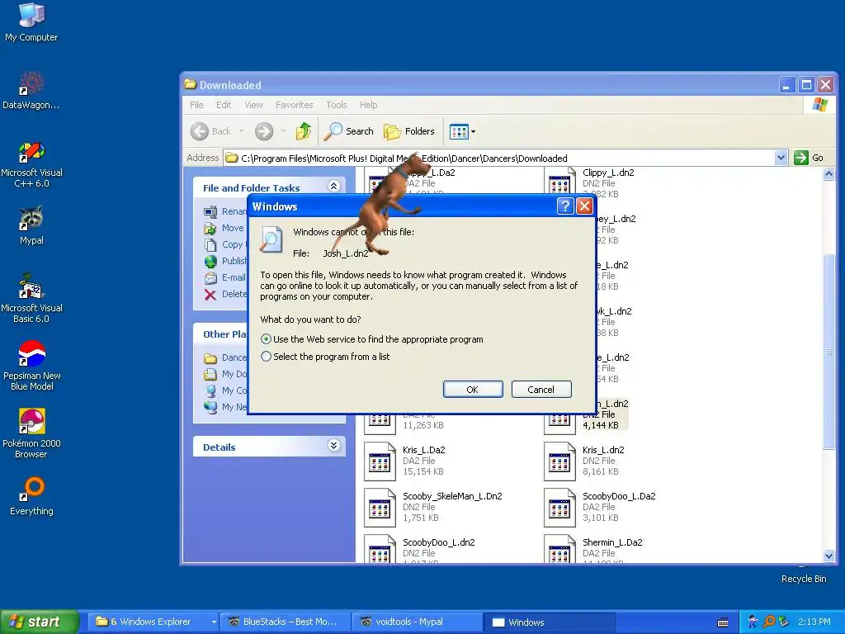Viewport: 845px width, 634px height.
Task: Launch Microsoft Visual C++ 6.0 shortcut
Action: [31, 164]
